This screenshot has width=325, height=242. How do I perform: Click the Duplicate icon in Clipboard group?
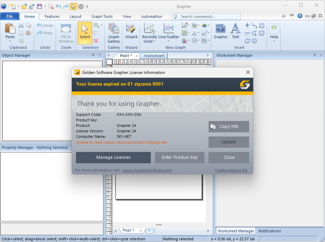pyautogui.click(x=21, y=41)
